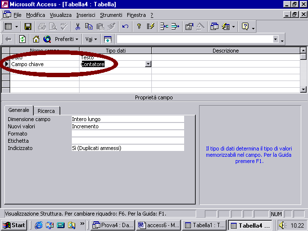Click the View datasheet toolbar icon
Image resolution: width=308 pixels, height=231 pixels.
[8, 27]
